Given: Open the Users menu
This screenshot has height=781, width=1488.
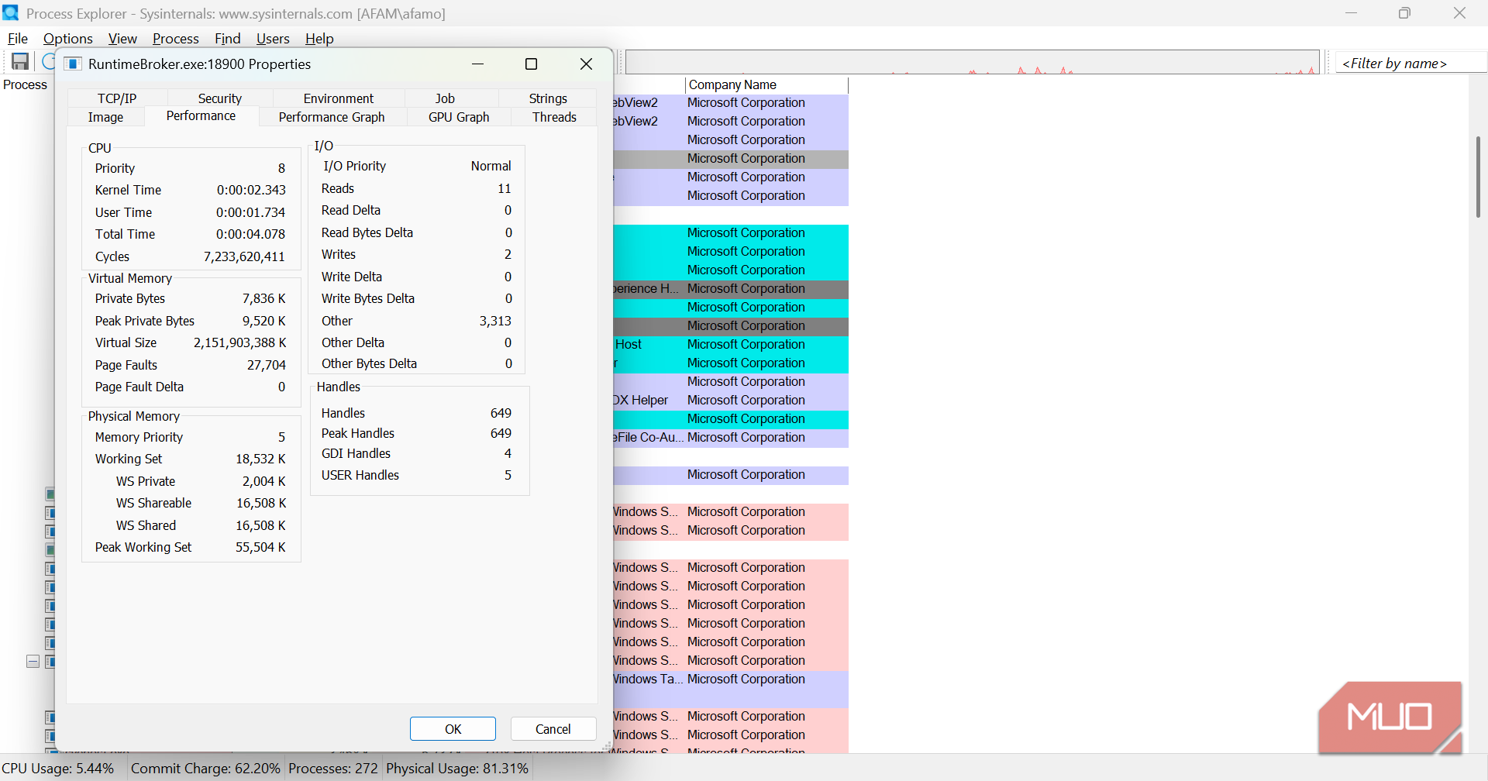Looking at the screenshot, I should (273, 39).
